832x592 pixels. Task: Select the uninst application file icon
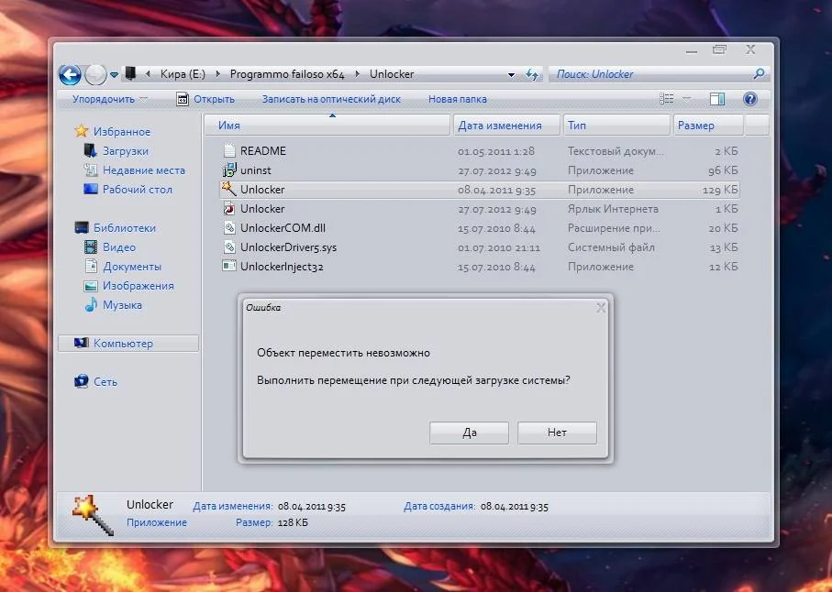pyautogui.click(x=229, y=170)
